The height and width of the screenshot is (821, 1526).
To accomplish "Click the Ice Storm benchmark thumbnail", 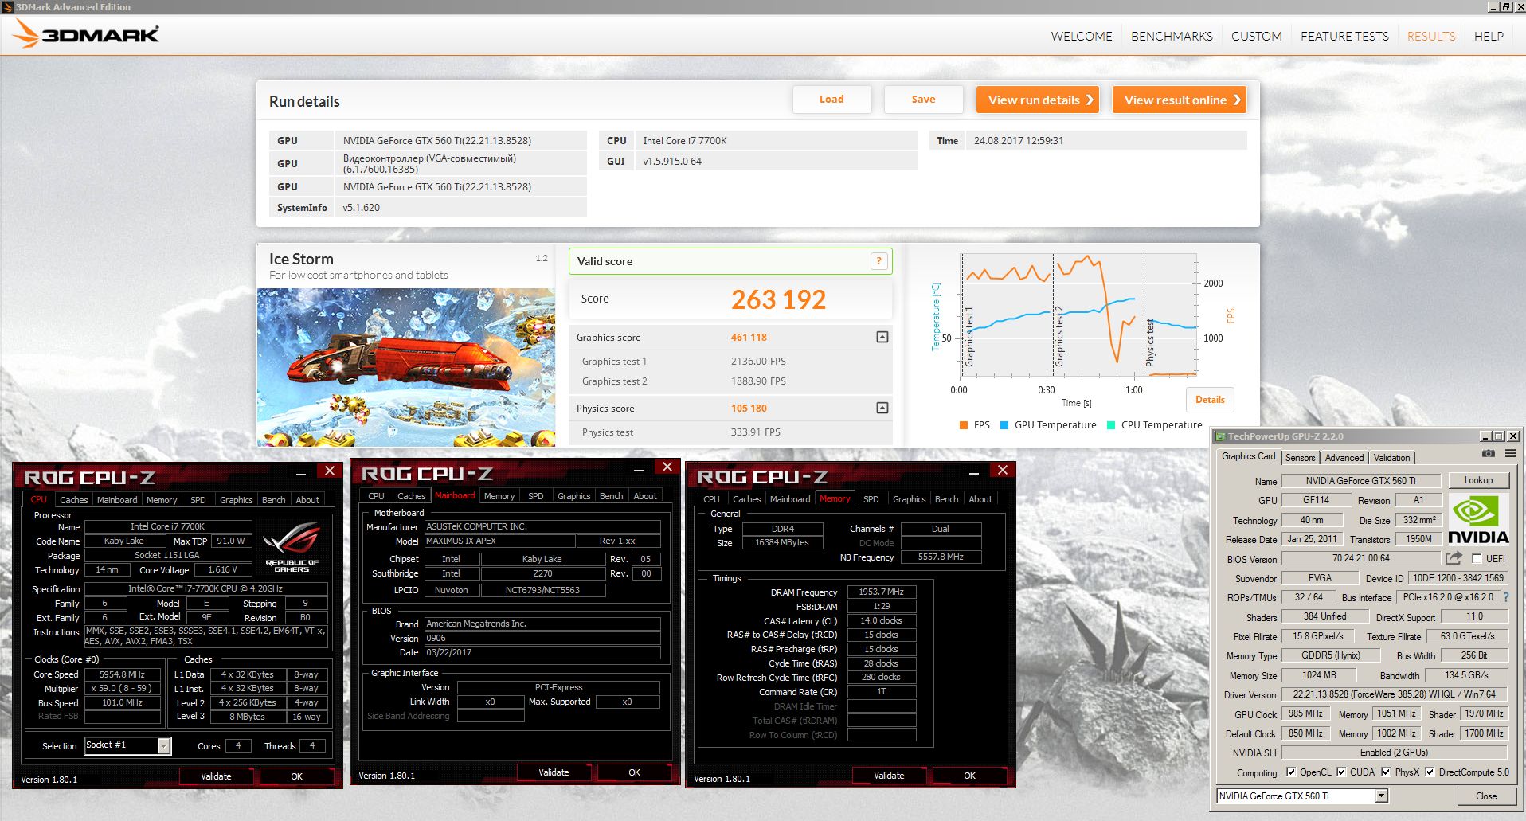I will click(x=406, y=366).
